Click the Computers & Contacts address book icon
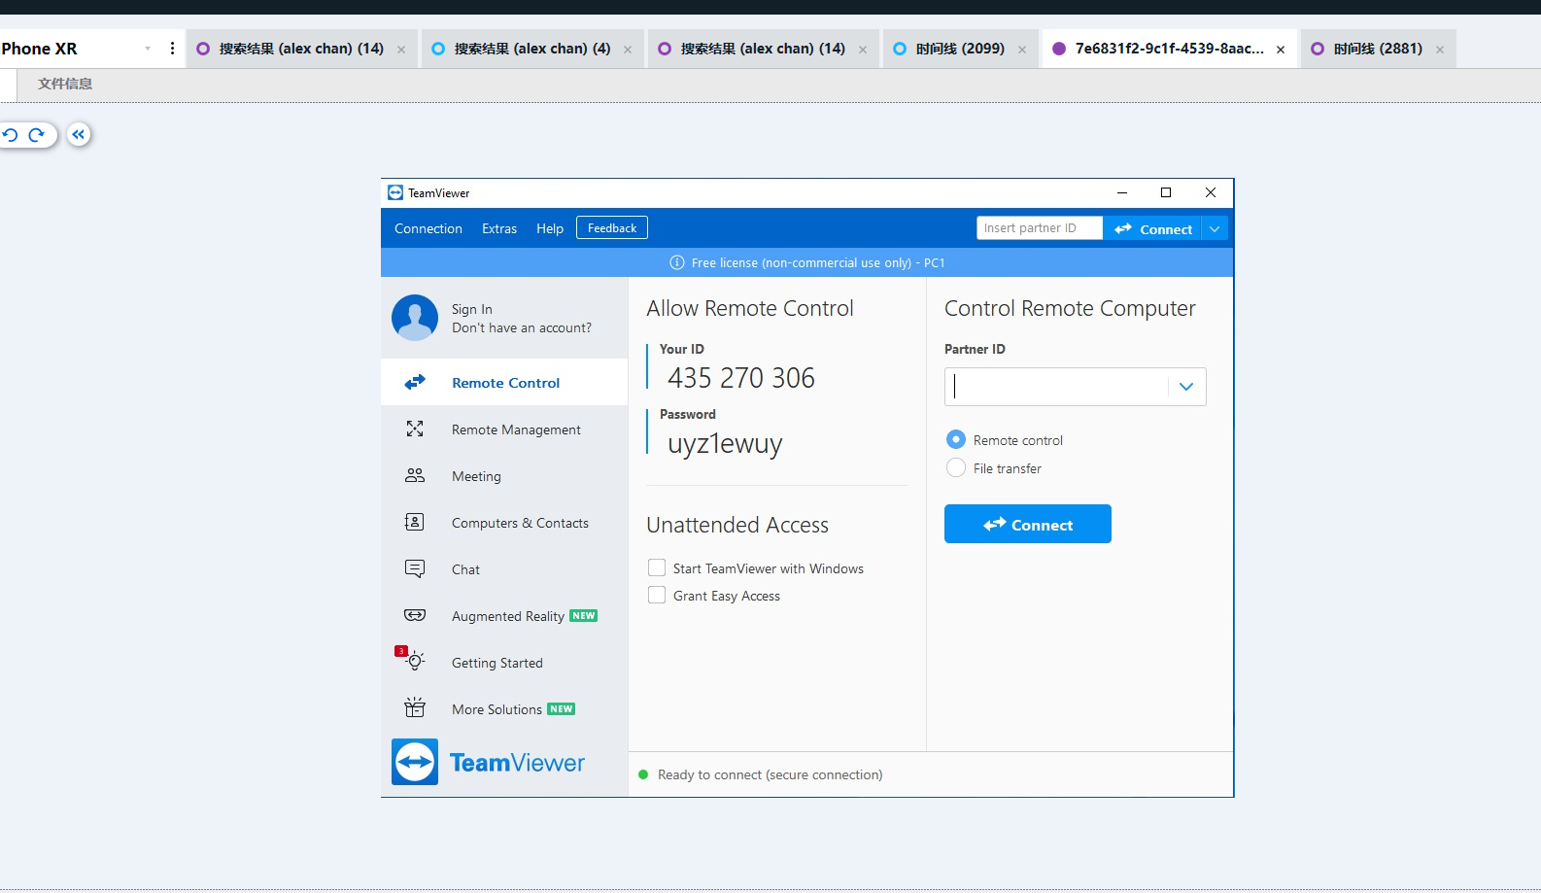The height and width of the screenshot is (893, 1541). click(415, 522)
